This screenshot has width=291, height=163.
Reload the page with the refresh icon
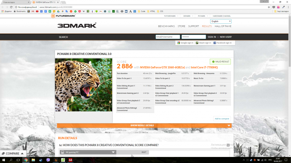click(11, 7)
